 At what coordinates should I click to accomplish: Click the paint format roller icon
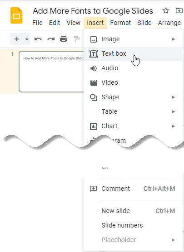coord(76,39)
